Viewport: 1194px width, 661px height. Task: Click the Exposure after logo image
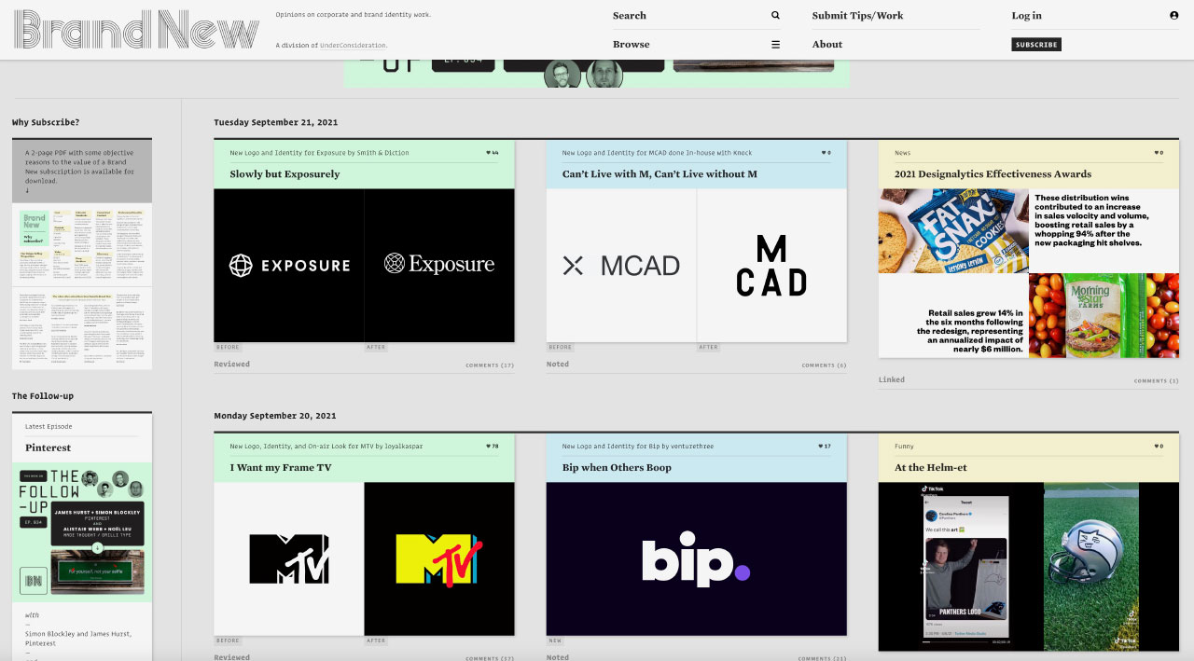439,266
